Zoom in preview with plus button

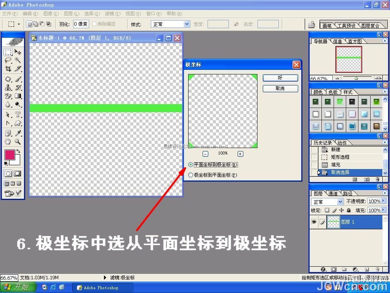(240, 154)
